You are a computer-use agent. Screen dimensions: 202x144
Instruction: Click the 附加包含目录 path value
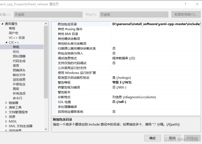156,24
